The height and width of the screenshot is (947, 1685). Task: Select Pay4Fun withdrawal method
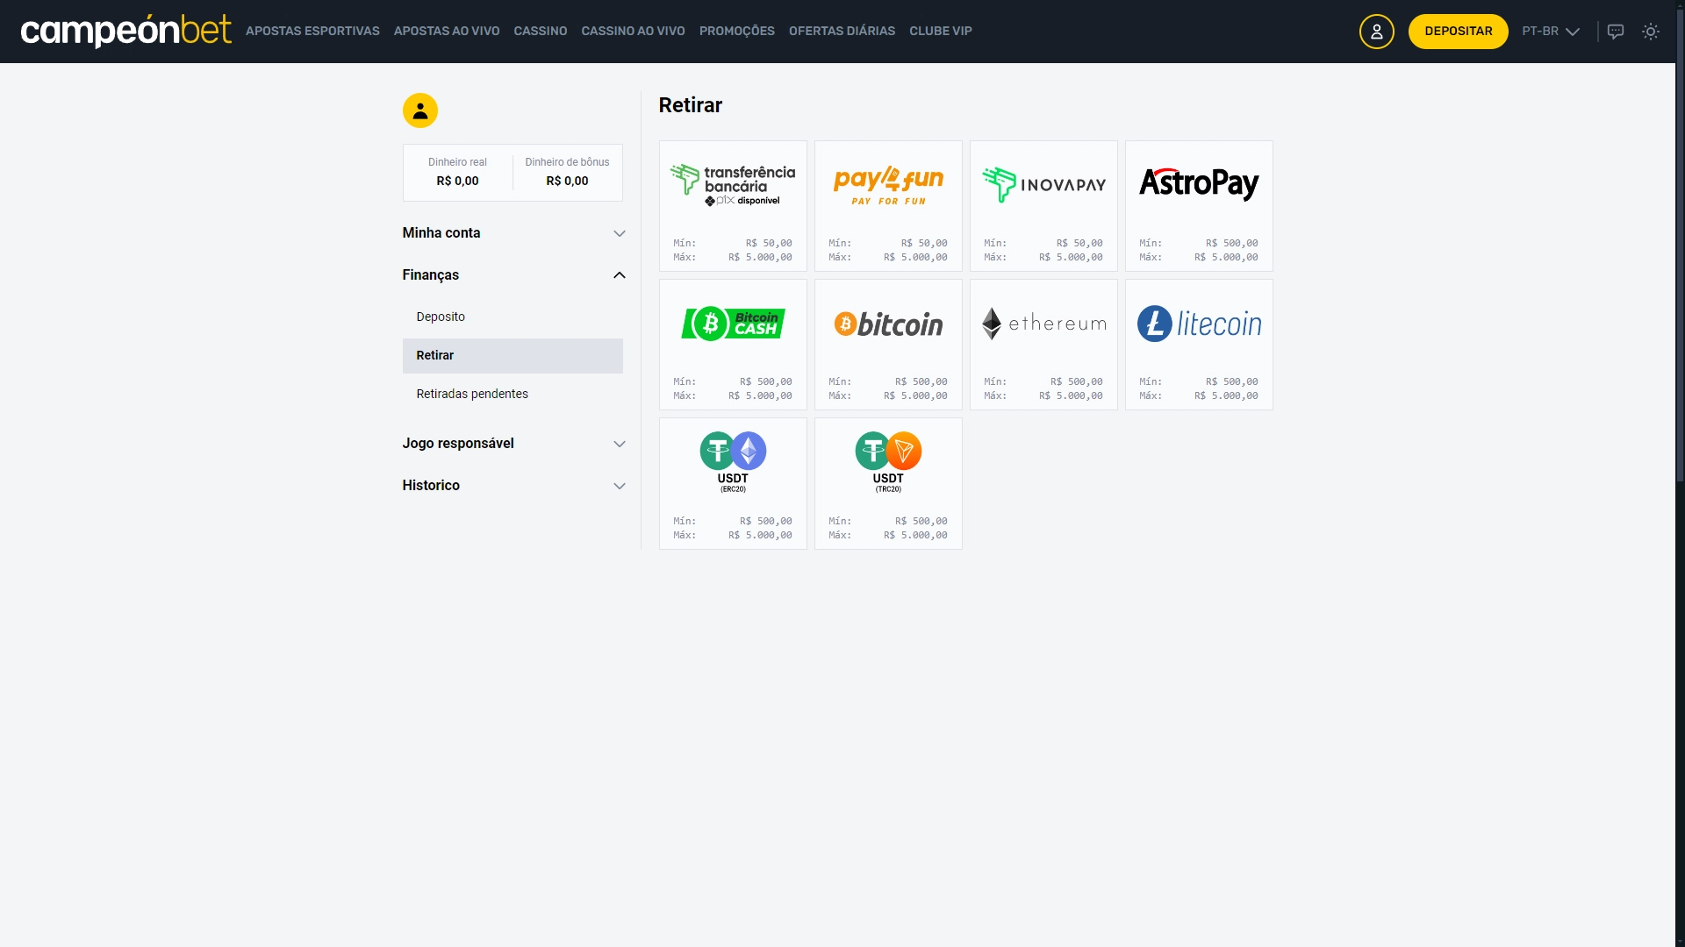point(888,206)
